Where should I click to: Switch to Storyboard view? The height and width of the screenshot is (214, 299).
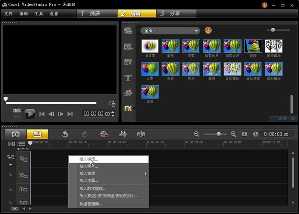tap(15, 134)
